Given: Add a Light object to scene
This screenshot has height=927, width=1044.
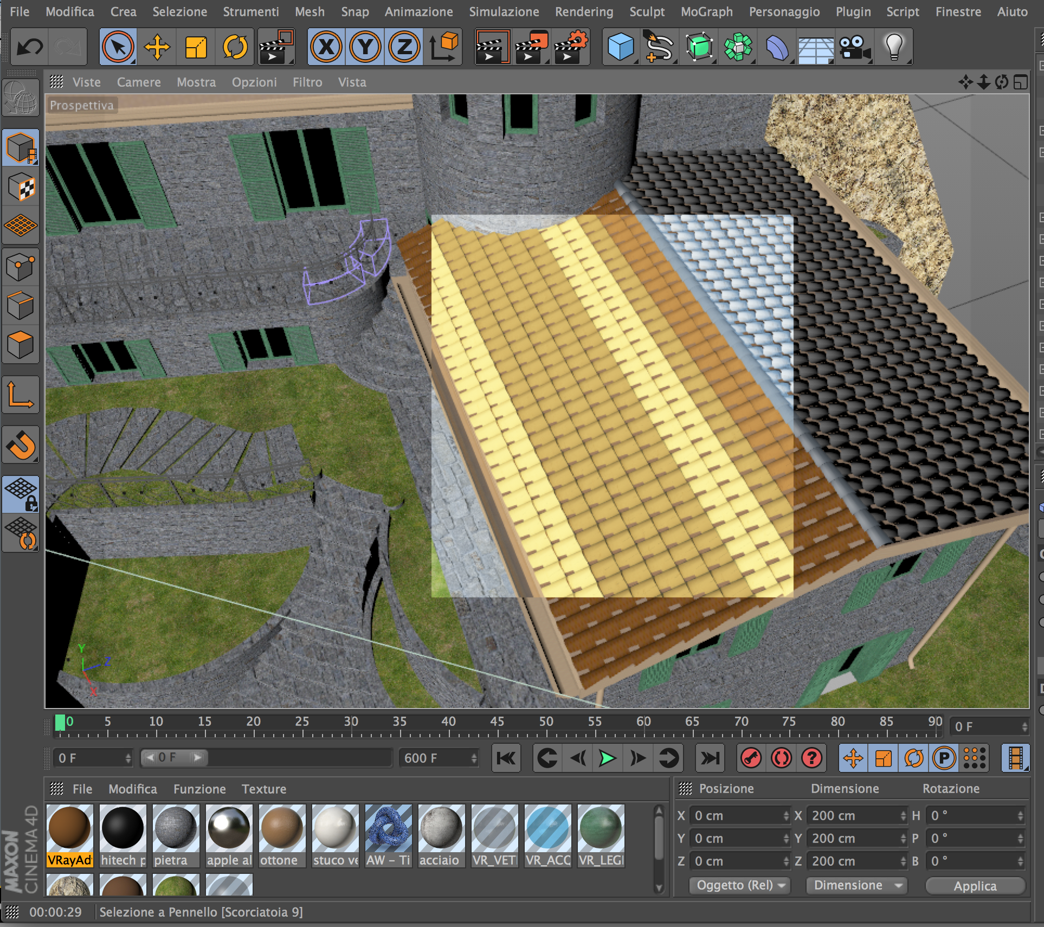Looking at the screenshot, I should click(894, 47).
